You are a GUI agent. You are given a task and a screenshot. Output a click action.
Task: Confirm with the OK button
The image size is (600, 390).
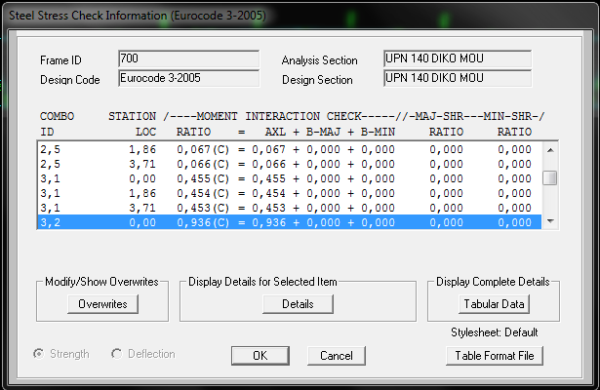260,356
